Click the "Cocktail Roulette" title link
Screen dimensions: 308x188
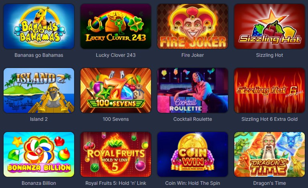(193, 119)
